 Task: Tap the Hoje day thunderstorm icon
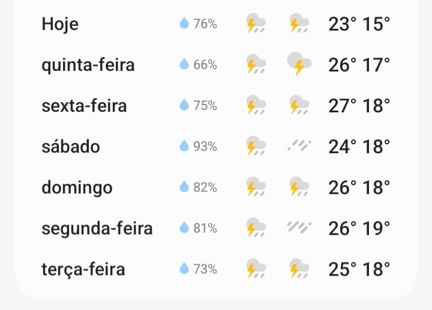pos(256,23)
